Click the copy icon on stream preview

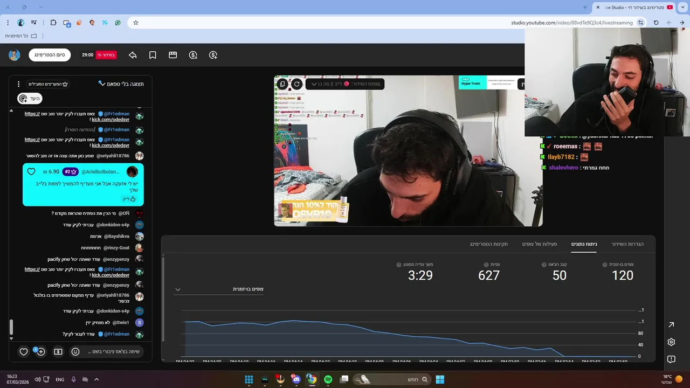tap(282, 84)
